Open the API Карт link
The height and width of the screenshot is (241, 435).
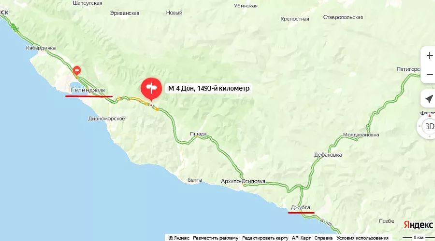coord(301,238)
